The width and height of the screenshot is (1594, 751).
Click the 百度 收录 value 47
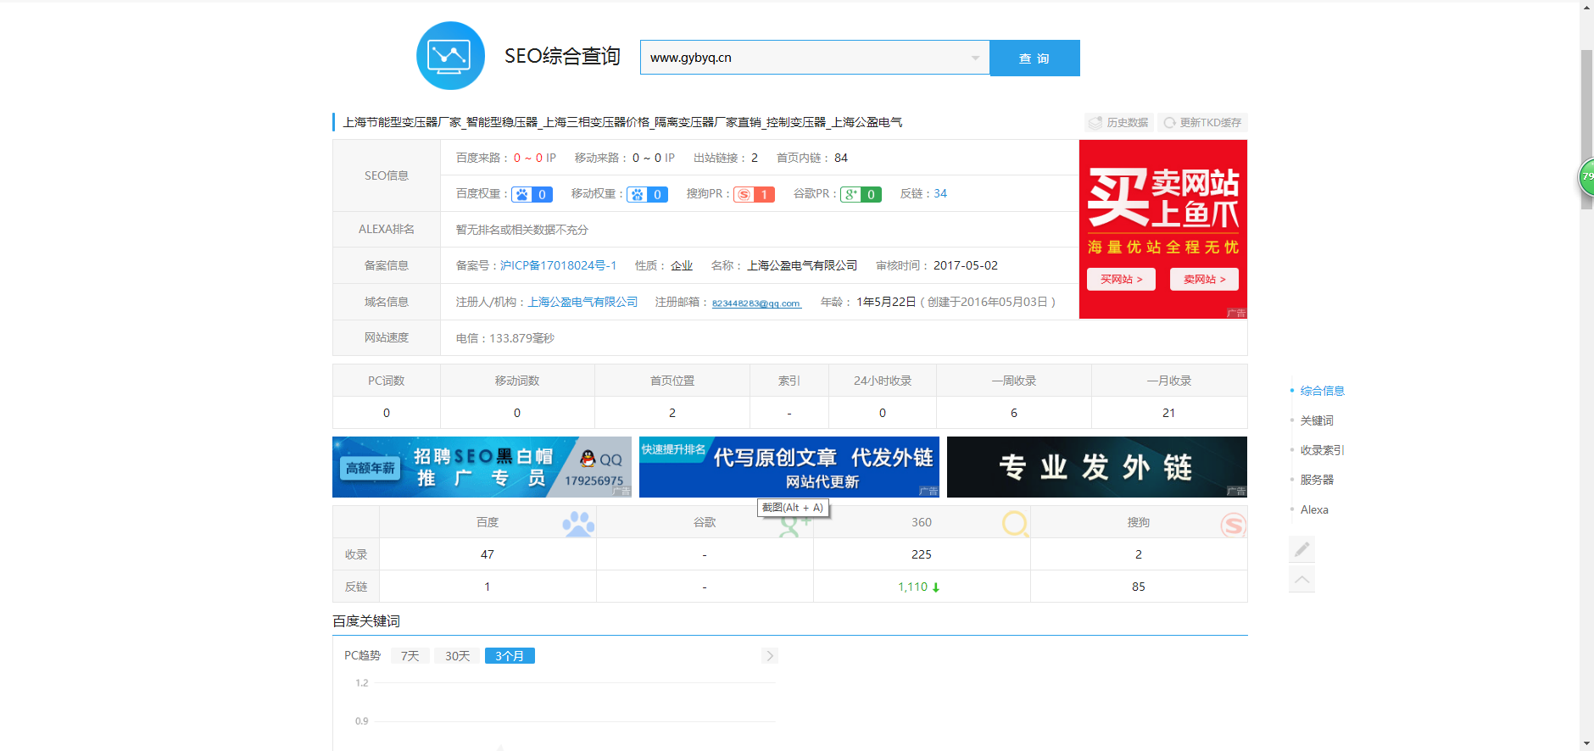488,554
